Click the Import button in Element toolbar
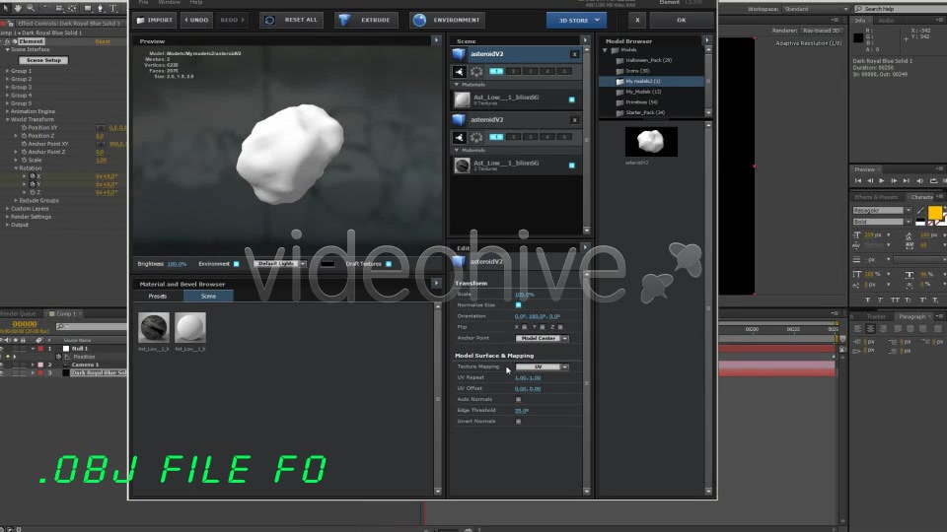This screenshot has width=947, height=532. point(155,20)
